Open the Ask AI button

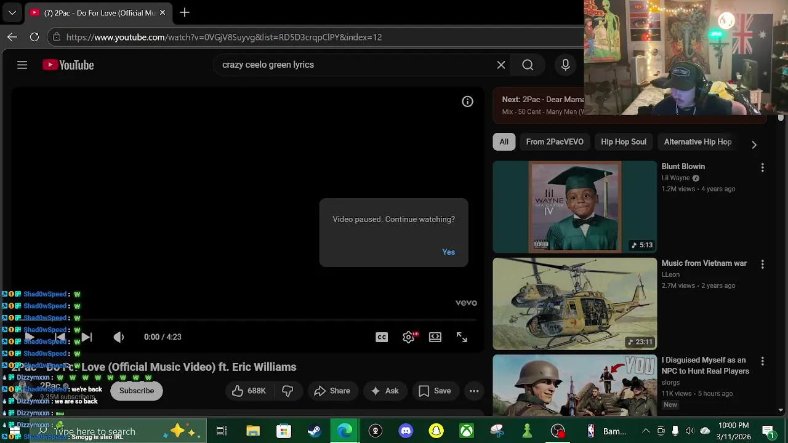[385, 391]
